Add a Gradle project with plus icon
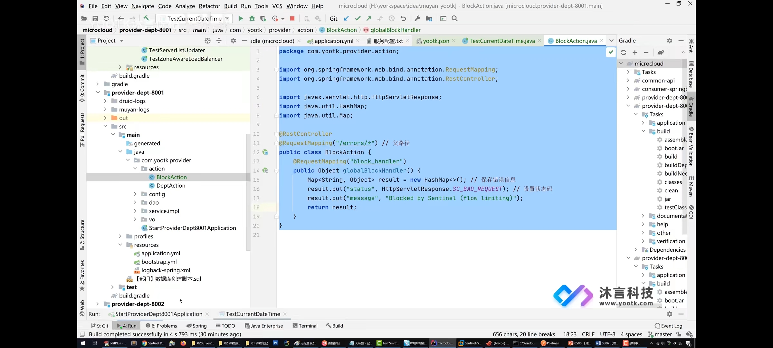Image resolution: width=773 pixels, height=348 pixels. point(635,53)
